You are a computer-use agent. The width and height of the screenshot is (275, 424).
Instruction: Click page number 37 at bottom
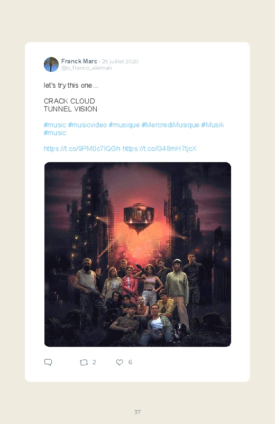point(137,412)
